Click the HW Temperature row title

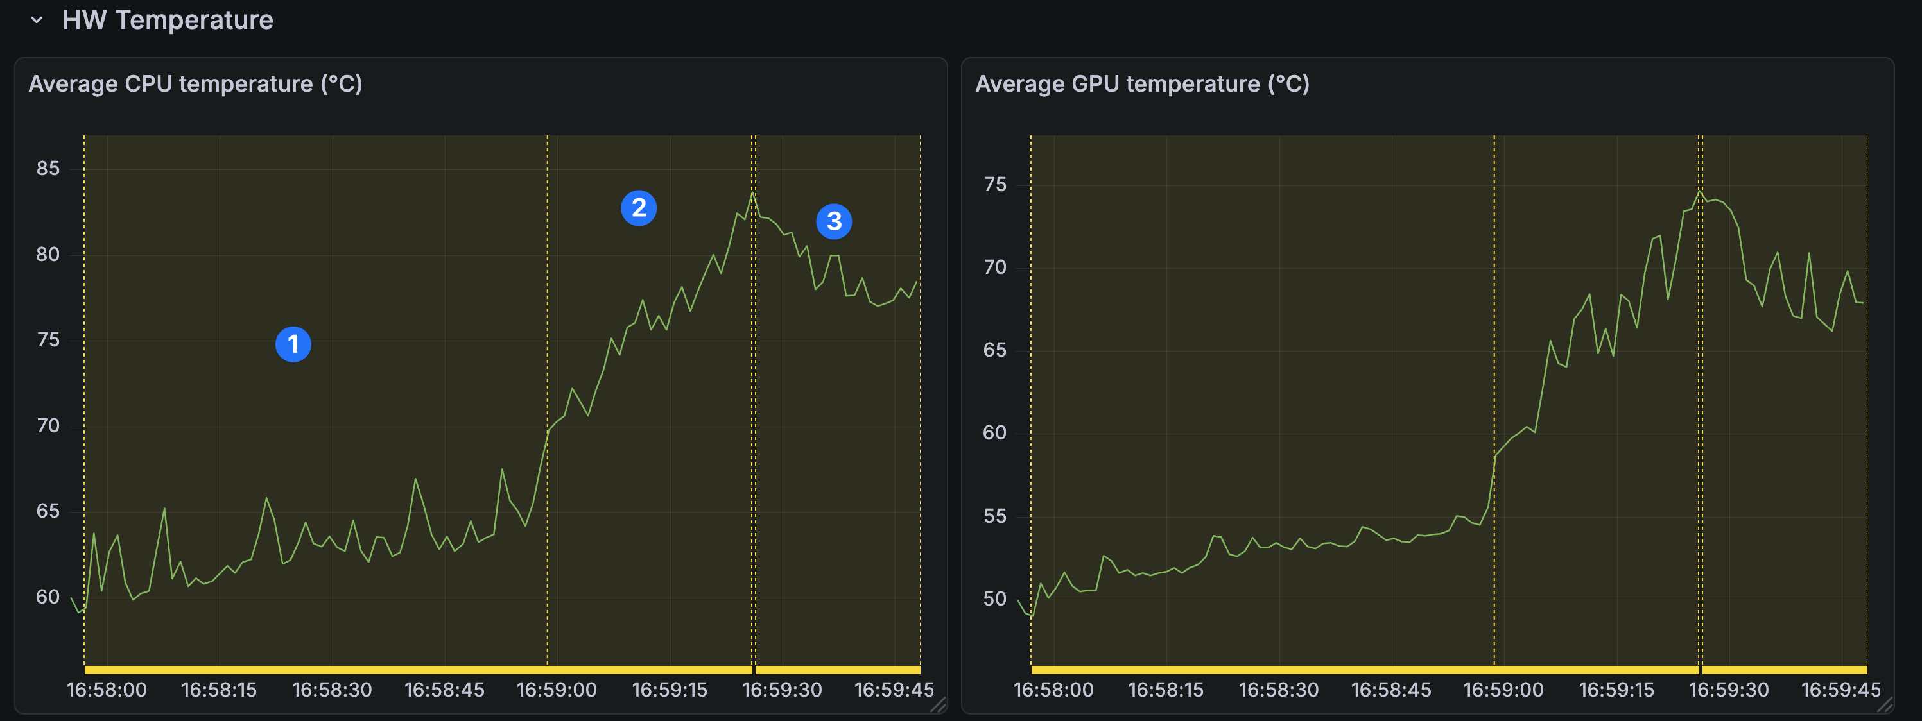(167, 20)
